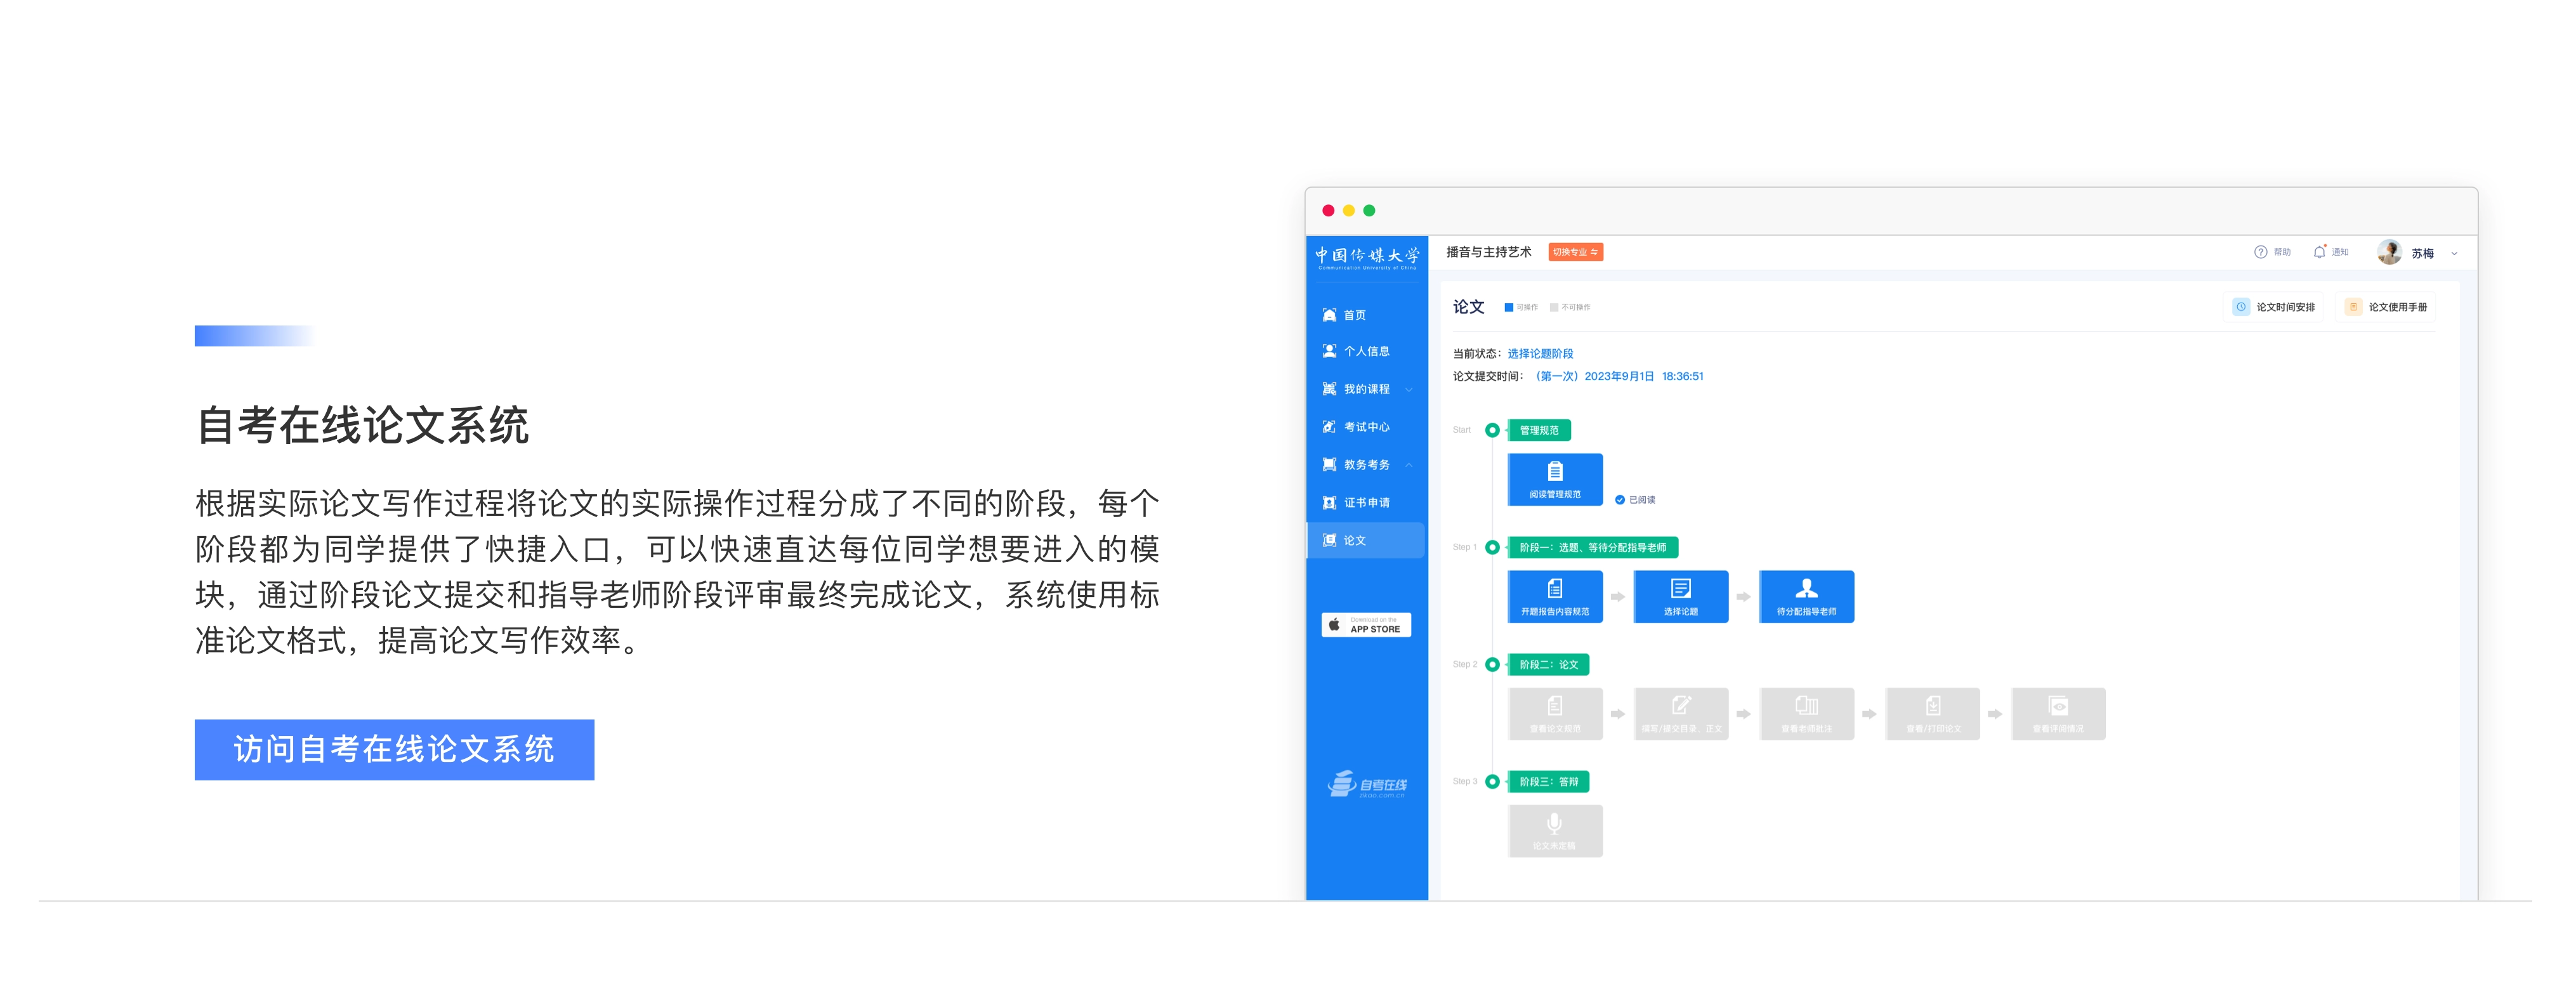2576x1005 pixels.
Task: Click the 帮助 help question-mark icon
Action: pyautogui.click(x=2260, y=252)
